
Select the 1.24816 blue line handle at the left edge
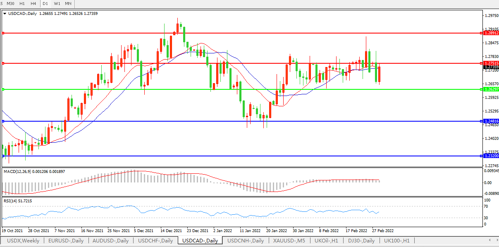coord(3,121)
